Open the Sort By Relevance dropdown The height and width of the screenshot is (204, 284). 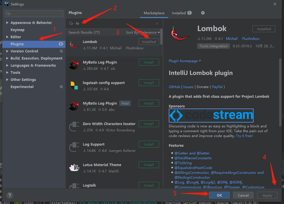coord(143,32)
